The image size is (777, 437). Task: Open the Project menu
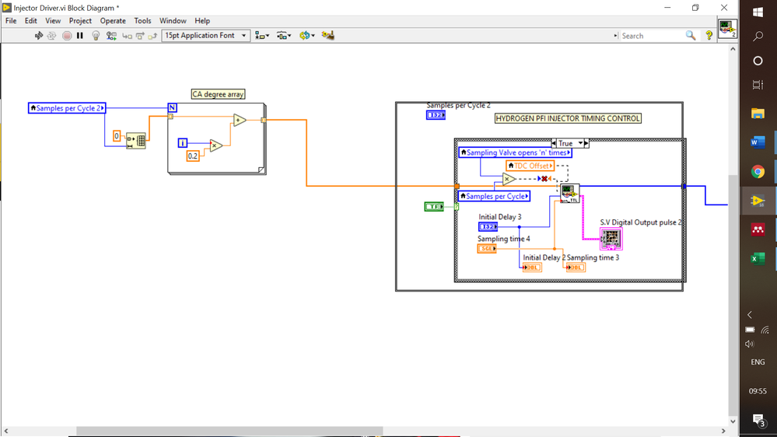point(80,21)
